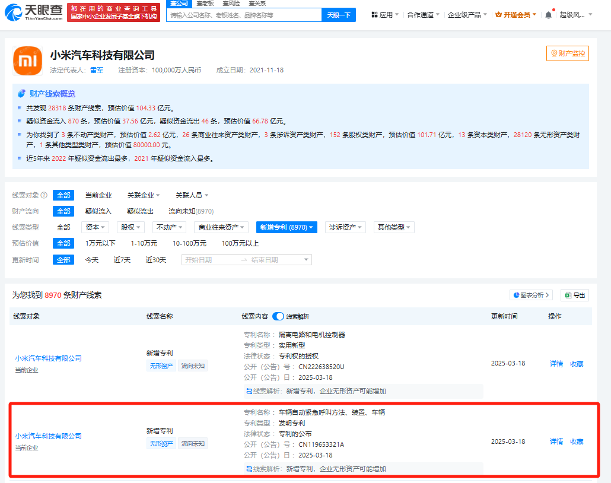
Task: Open the 商业往来资产 type dropdown
Action: tap(221, 227)
